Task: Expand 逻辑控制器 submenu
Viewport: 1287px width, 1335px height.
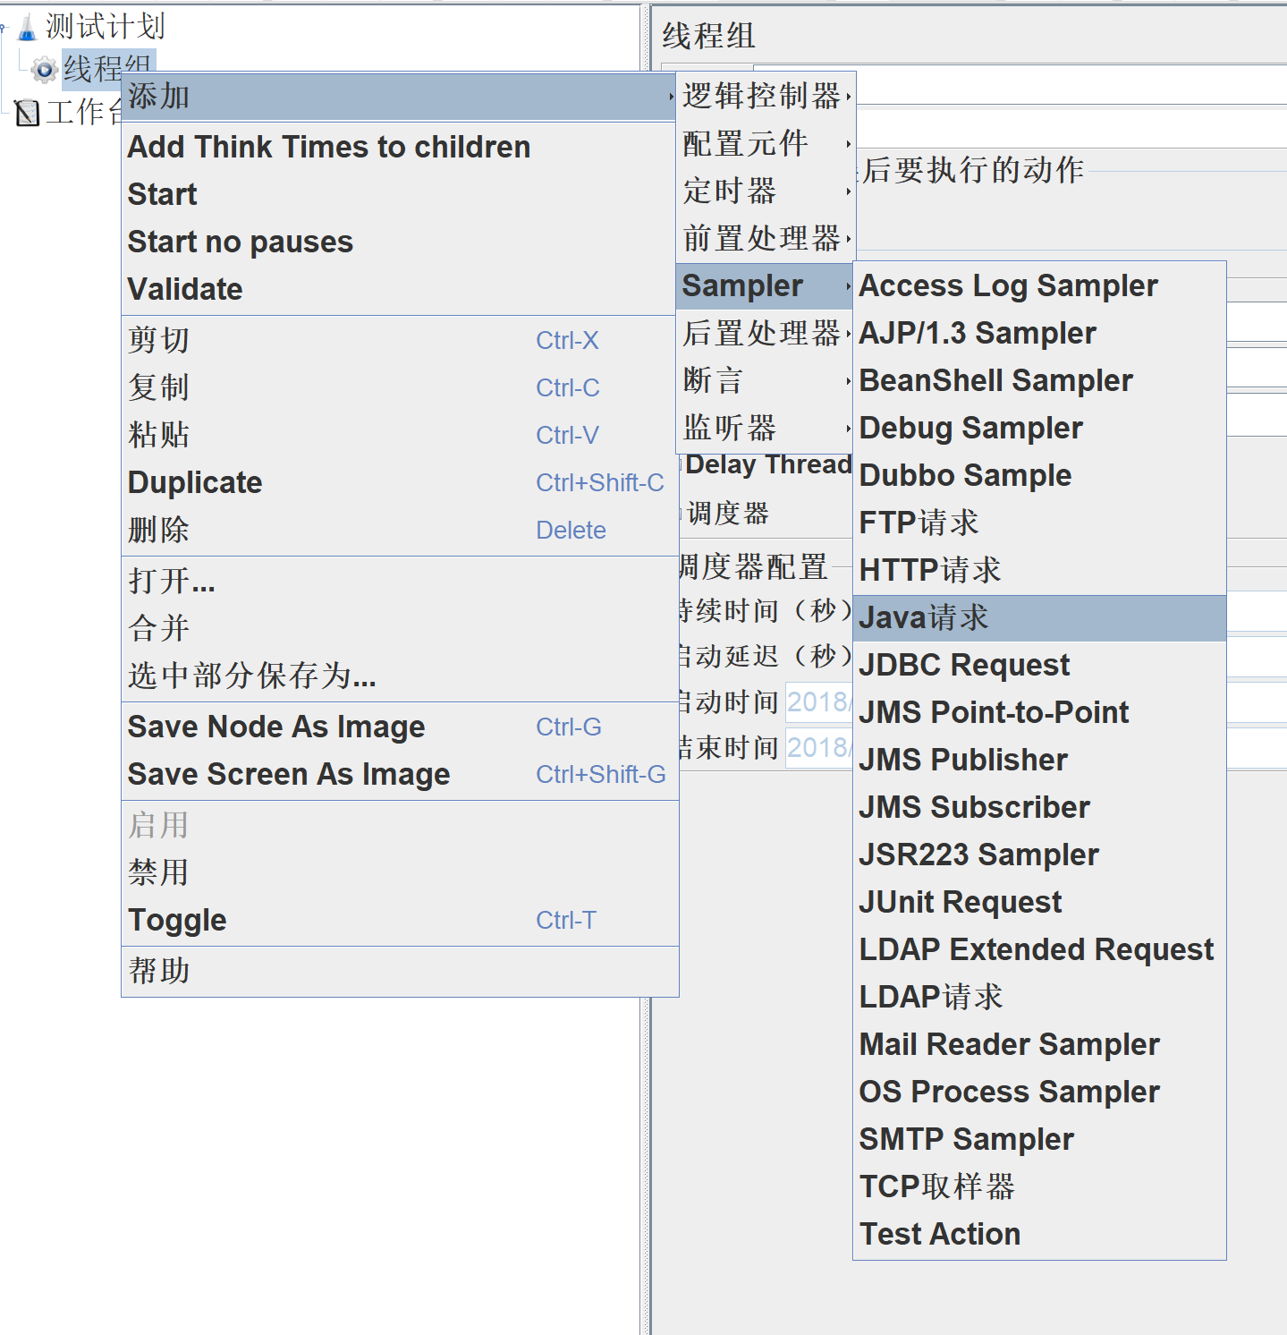Action: pyautogui.click(x=766, y=96)
